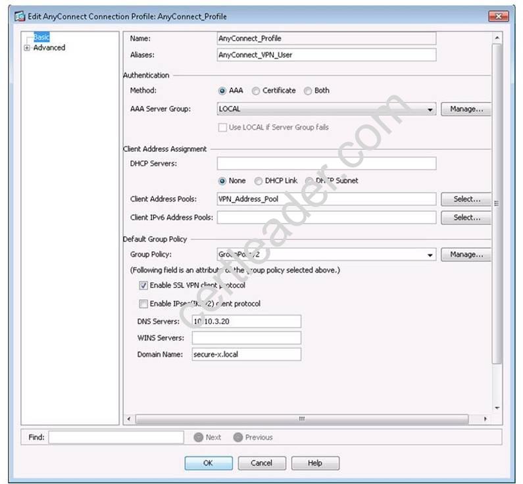Select the Basic tree item
Image resolution: width=523 pixels, height=484 pixels.
pos(41,37)
